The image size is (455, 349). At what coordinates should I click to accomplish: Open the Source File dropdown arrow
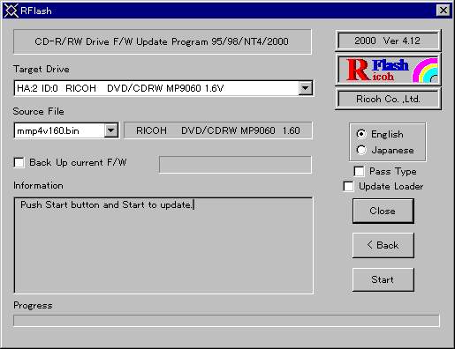point(111,130)
